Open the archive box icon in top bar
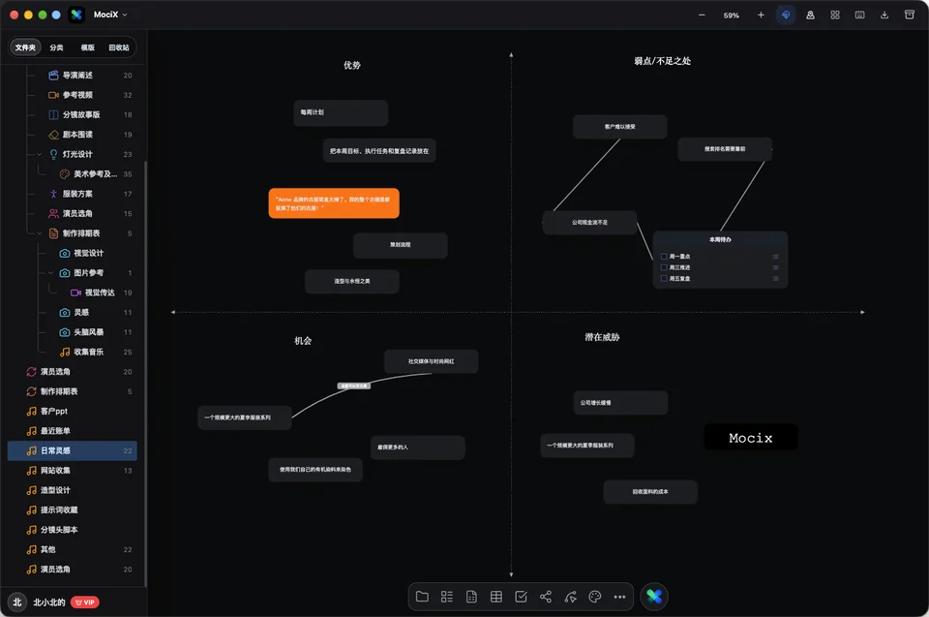 (x=910, y=15)
